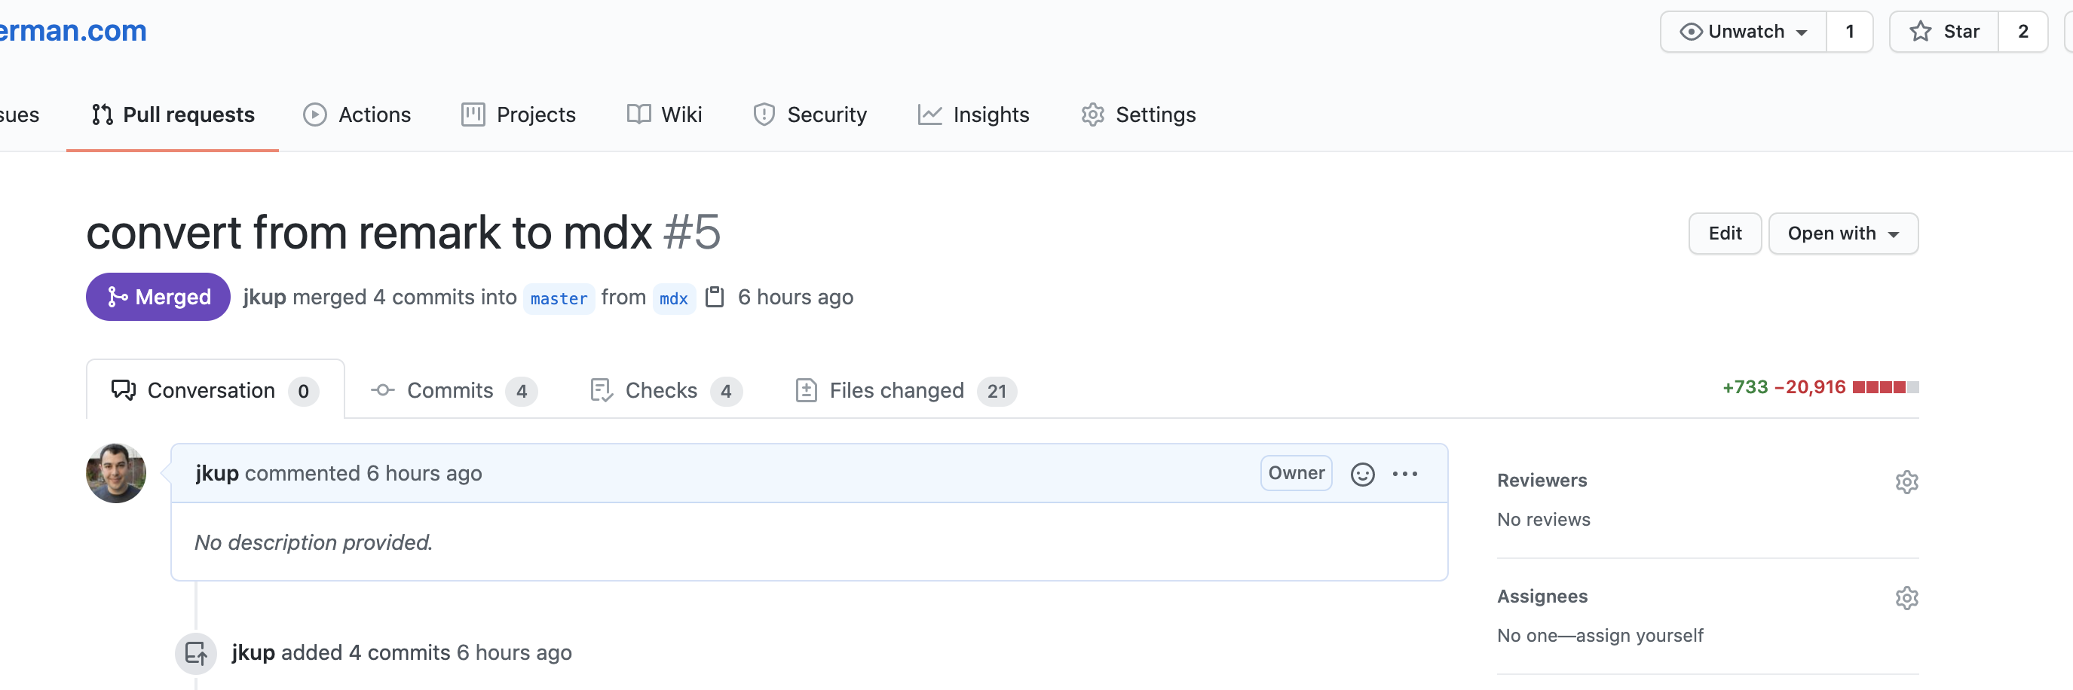
Task: Copy the mdx branch name icon
Action: pos(714,297)
